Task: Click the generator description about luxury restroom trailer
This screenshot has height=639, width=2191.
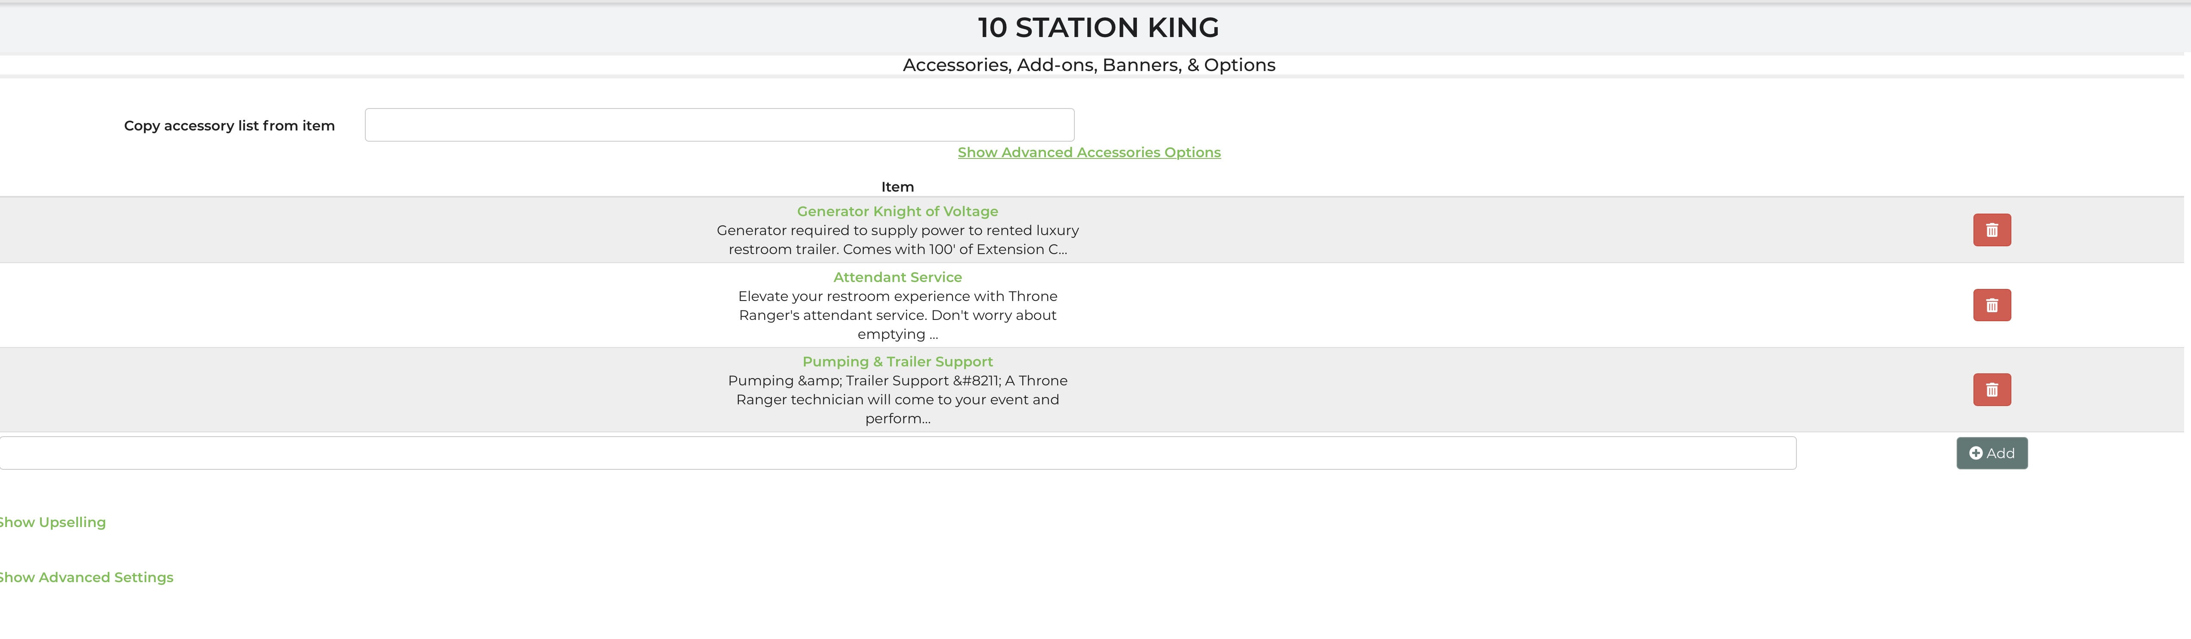Action: point(897,239)
